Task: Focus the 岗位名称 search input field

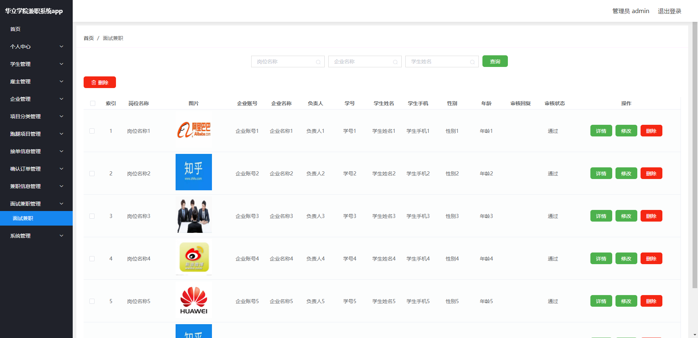Action: click(x=284, y=61)
